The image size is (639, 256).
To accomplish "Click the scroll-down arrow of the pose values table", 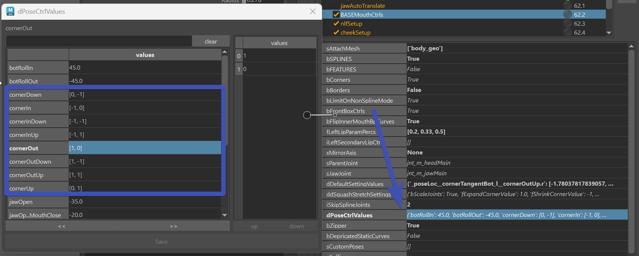I will coord(224,215).
